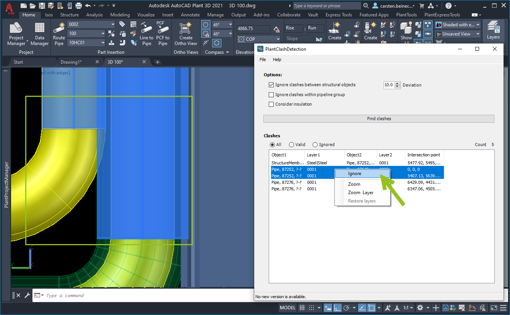Open the Autodesk App Store cart icon
Image resolution: width=510 pixels, height=315 pixels.
pos(422,6)
